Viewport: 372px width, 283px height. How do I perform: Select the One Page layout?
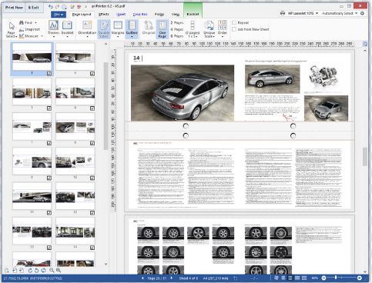click(163, 29)
